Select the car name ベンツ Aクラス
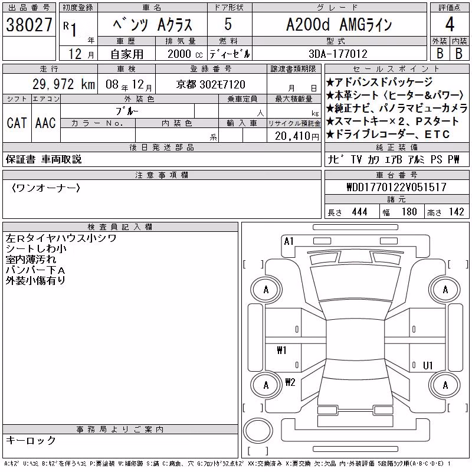The height and width of the screenshot is (472, 472). 152,25
